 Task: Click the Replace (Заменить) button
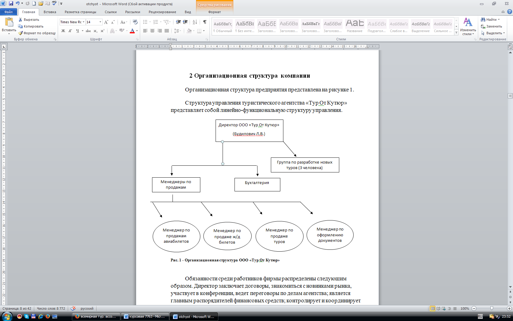(492, 26)
